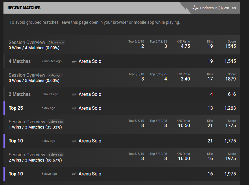Expand the 2 Matches grouped row
The width and height of the screenshot is (249, 185).
pyautogui.click(x=122, y=94)
